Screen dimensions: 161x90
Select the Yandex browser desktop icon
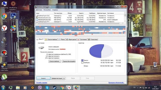coord(4,29)
